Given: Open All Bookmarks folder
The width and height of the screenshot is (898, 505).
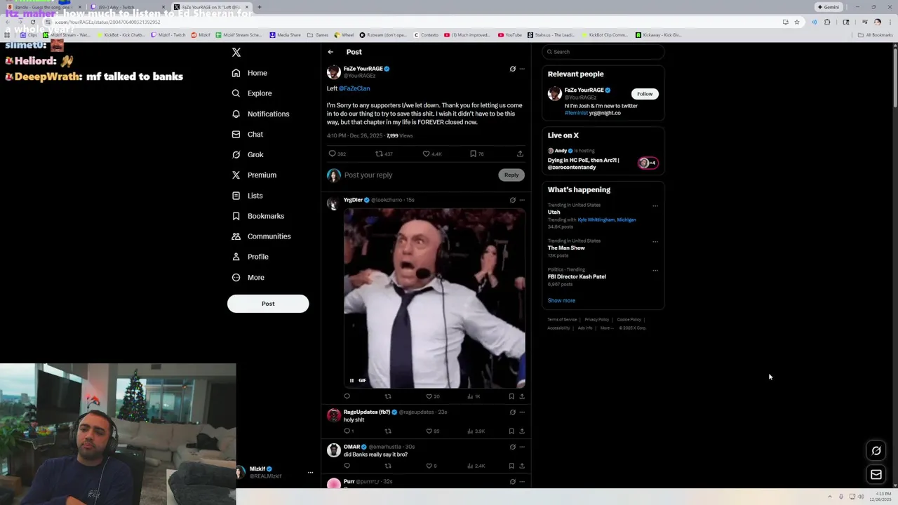Looking at the screenshot, I should tap(876, 34).
